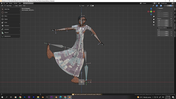Open the File menu
The height and width of the screenshot is (99, 176).
pyautogui.click(x=4, y=3)
